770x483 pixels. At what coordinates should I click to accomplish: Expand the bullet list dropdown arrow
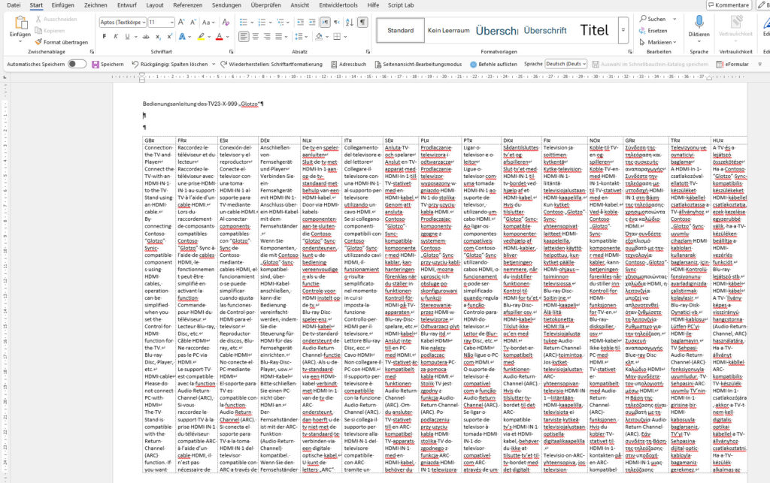point(252,22)
